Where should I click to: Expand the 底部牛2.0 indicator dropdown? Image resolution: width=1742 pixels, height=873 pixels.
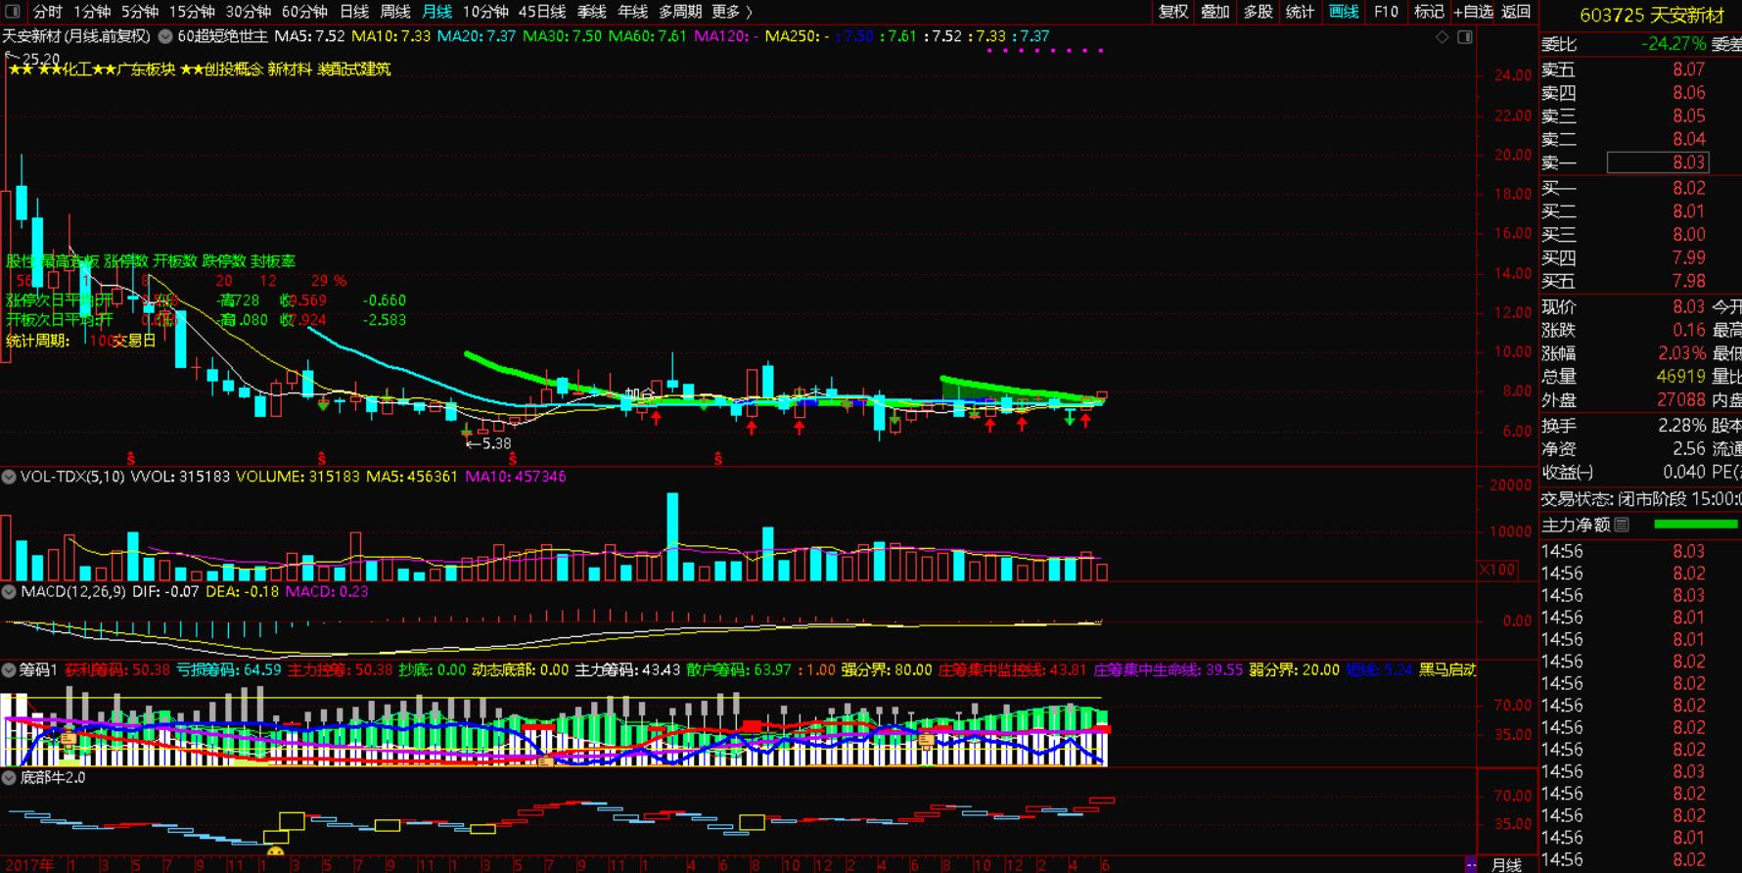click(x=9, y=777)
